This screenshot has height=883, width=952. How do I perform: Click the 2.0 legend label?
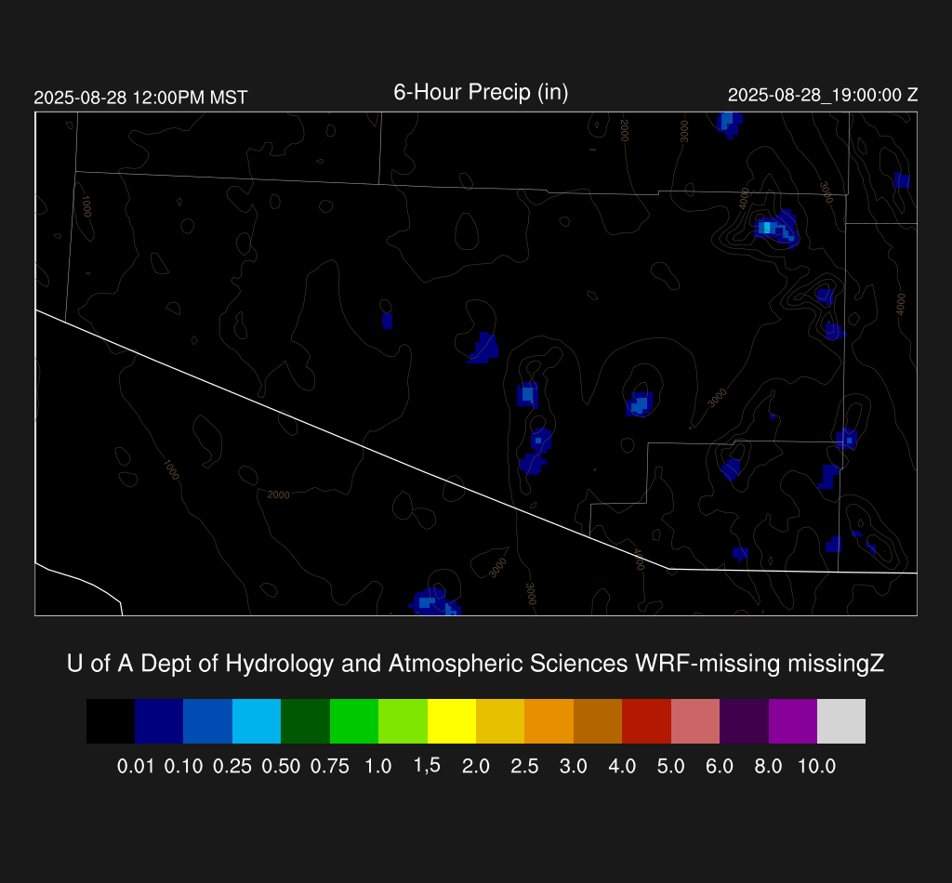pos(476,767)
